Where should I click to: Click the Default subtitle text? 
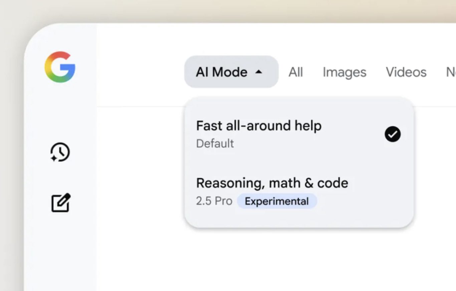click(x=215, y=143)
